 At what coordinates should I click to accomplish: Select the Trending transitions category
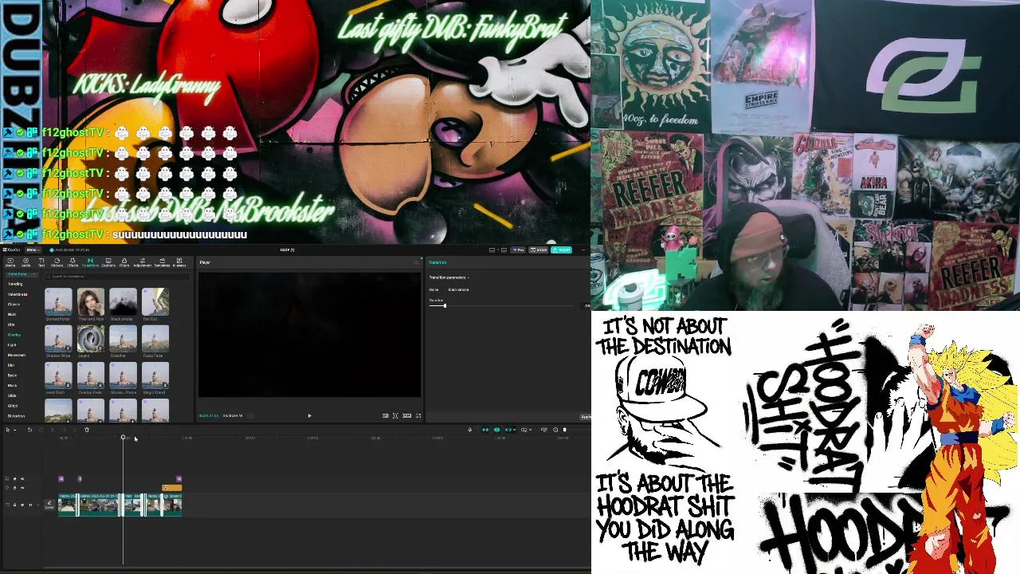click(15, 284)
